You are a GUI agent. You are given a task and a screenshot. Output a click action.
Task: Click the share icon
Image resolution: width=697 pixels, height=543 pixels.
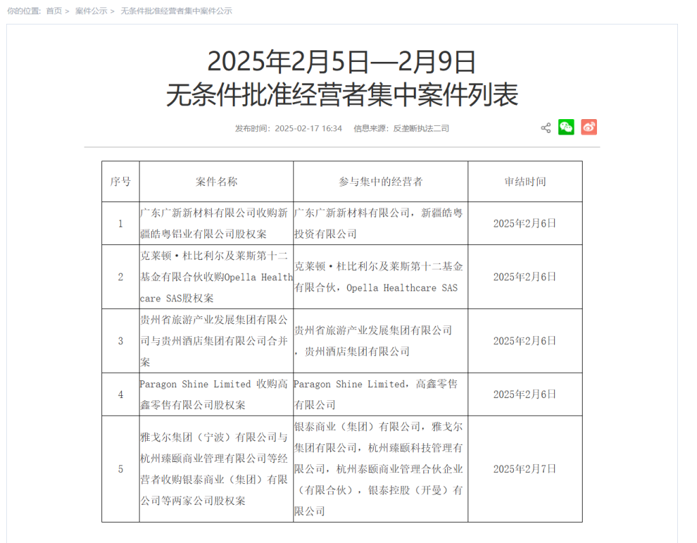(545, 128)
